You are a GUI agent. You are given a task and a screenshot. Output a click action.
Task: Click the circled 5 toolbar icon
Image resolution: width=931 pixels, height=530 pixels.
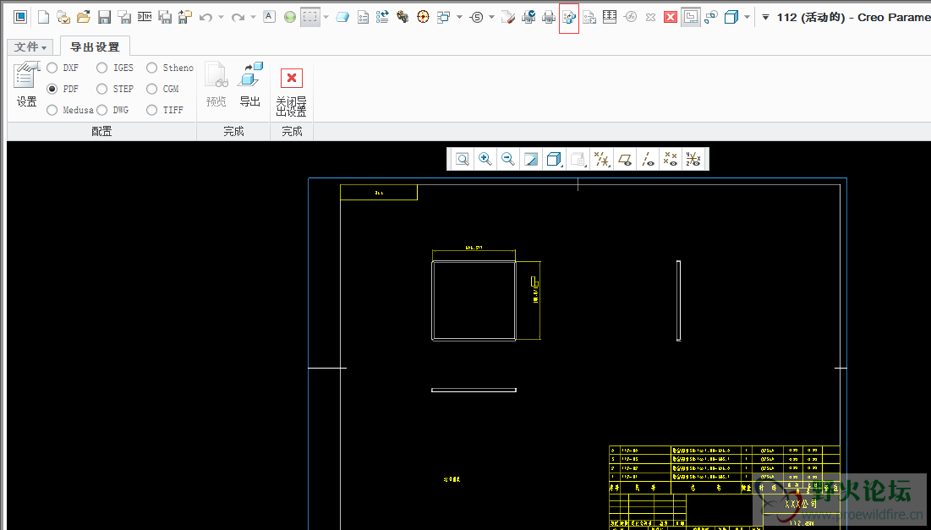477,17
